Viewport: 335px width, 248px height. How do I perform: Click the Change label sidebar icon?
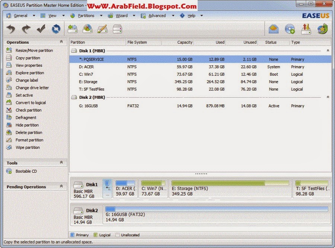click(9, 80)
